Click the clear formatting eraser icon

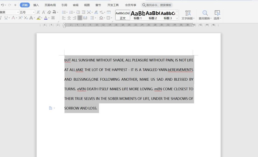49,12
